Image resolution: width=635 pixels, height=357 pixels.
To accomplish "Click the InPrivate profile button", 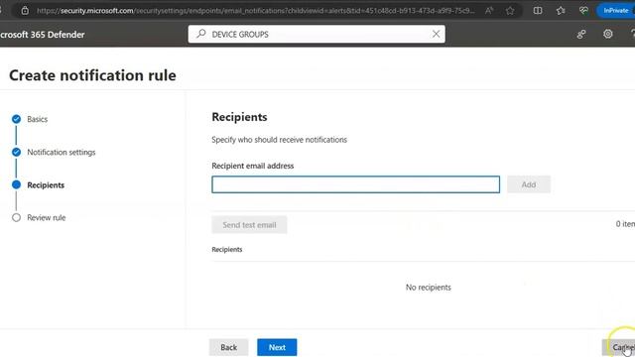I will tap(616, 11).
